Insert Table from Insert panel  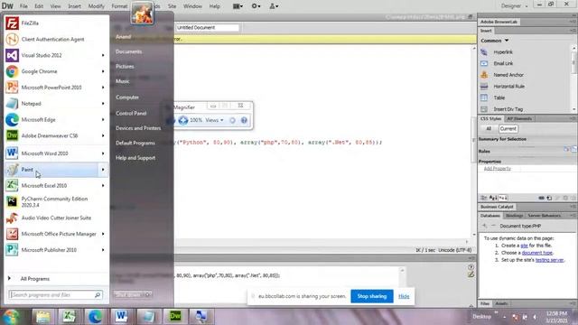[x=499, y=97]
